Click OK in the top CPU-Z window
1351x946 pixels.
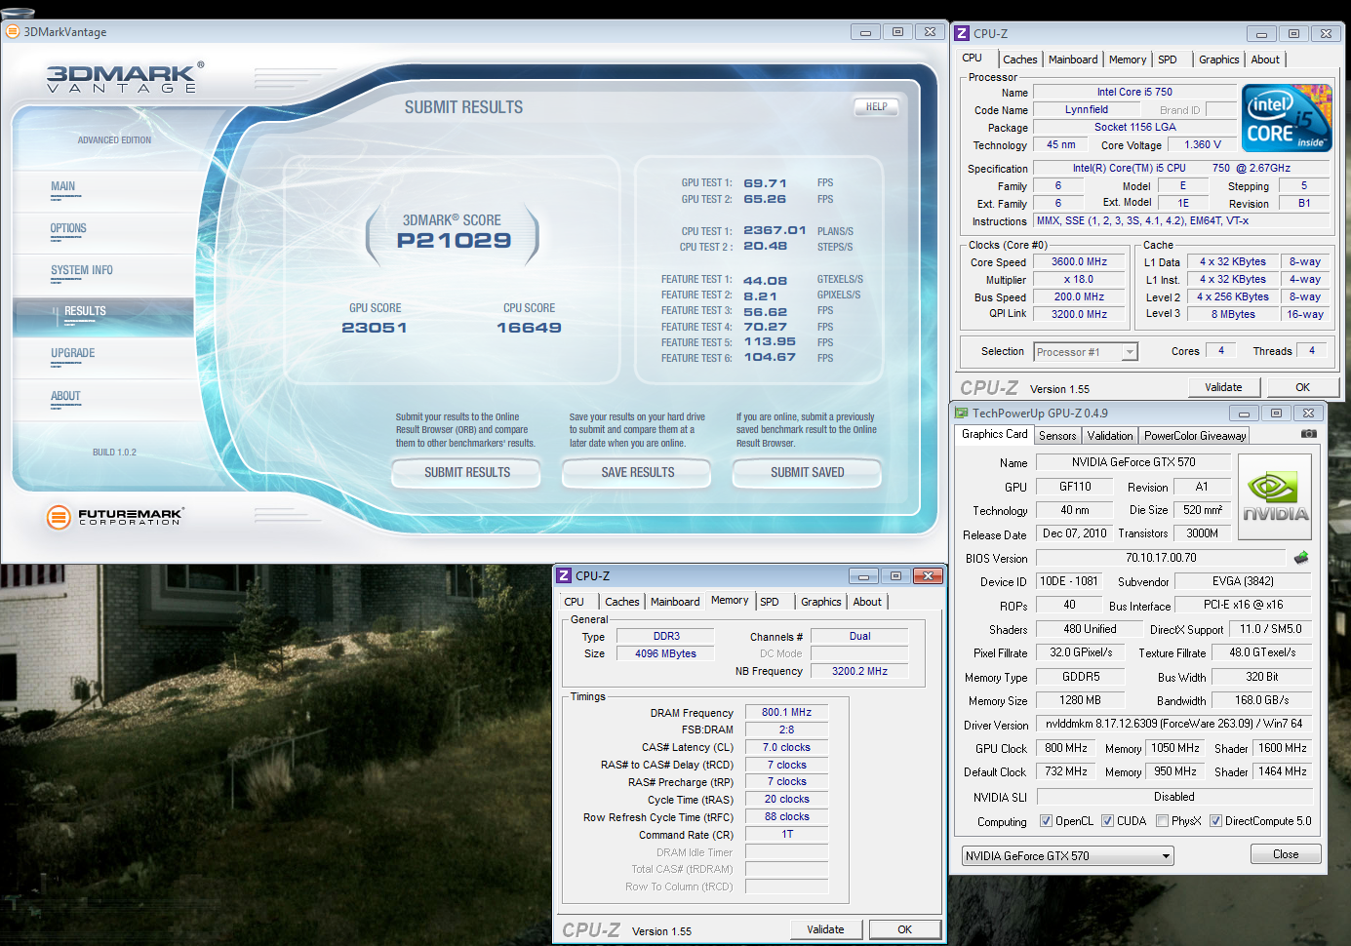[1302, 387]
